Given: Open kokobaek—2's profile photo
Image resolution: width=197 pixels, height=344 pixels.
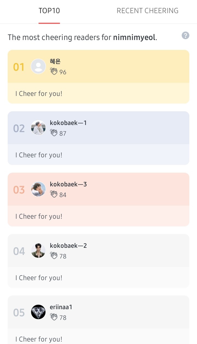Looking at the screenshot, I should pyautogui.click(x=38, y=251).
